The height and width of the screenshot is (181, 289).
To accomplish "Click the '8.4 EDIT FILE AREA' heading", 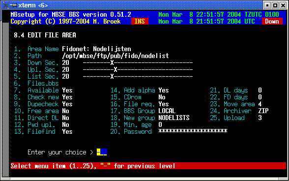I will pyautogui.click(x=45, y=35).
